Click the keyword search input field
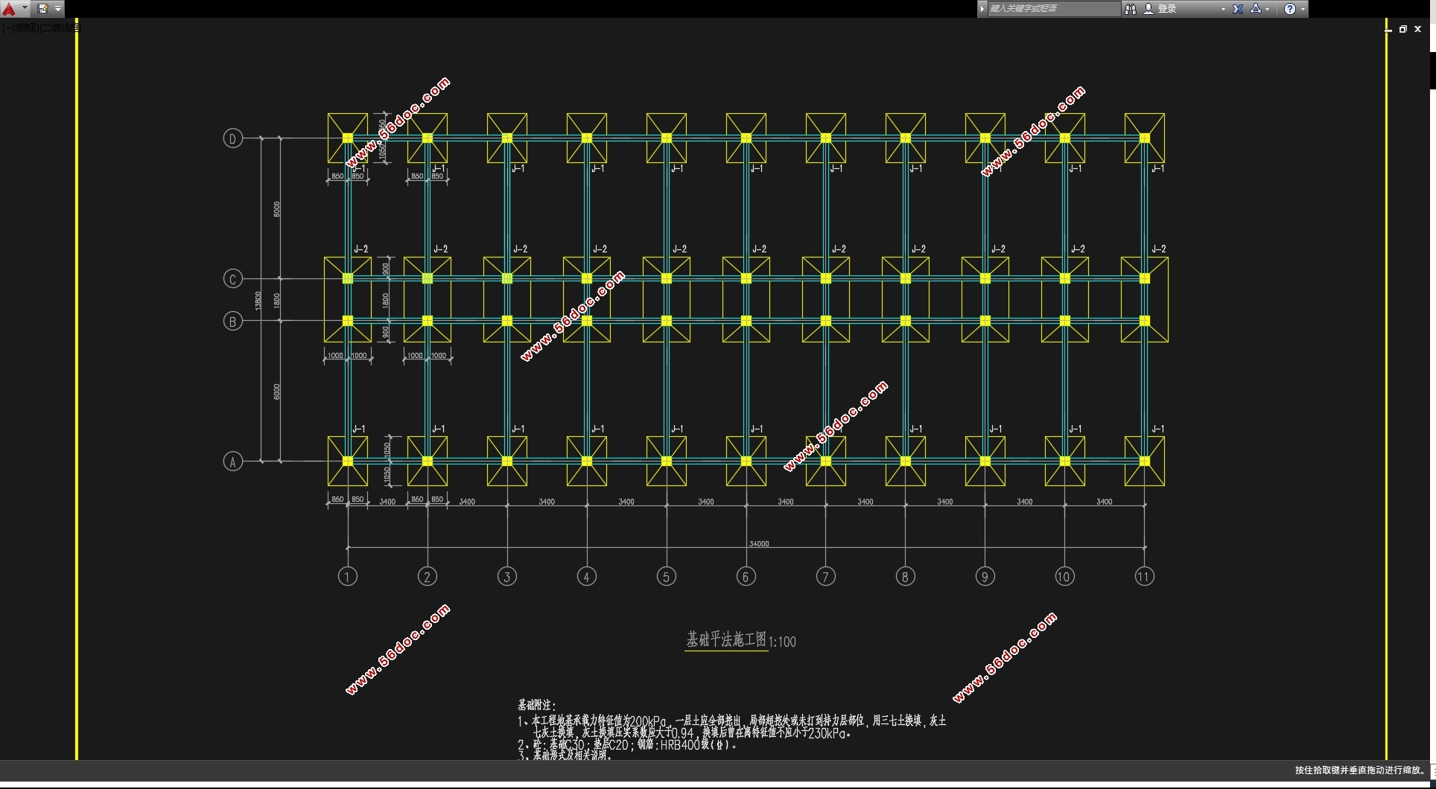This screenshot has width=1436, height=789. pyautogui.click(x=1052, y=9)
